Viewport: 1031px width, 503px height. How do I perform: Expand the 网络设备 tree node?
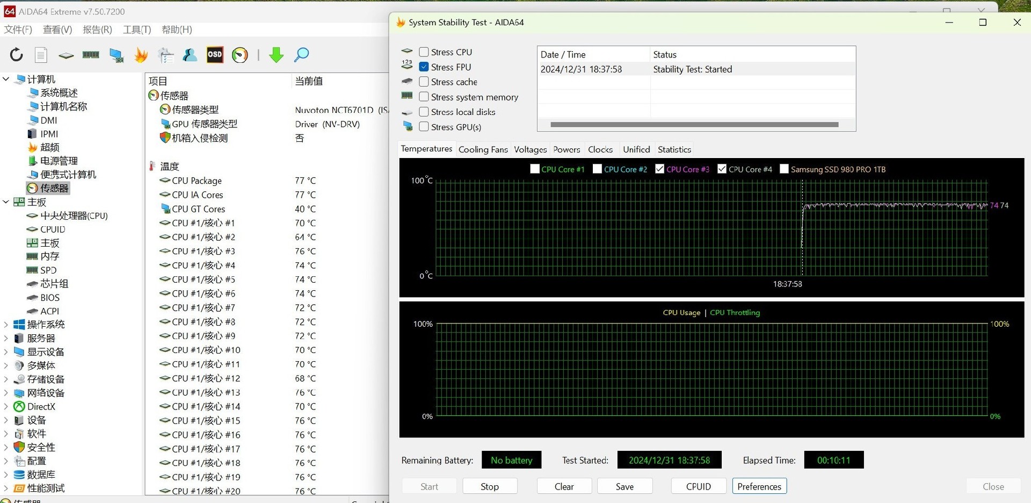6,393
